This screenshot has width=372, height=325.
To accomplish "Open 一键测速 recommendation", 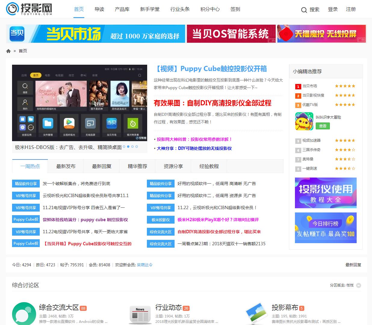I will [x=310, y=169].
